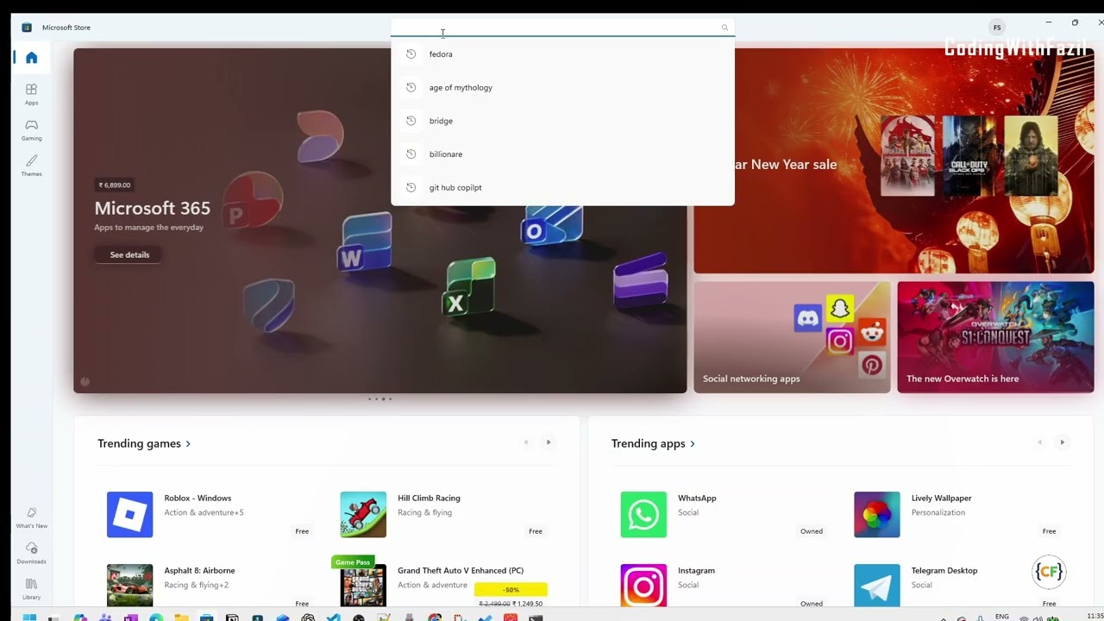Click the ₹ 6,899.00 price label
The height and width of the screenshot is (621, 1104).
coord(115,185)
